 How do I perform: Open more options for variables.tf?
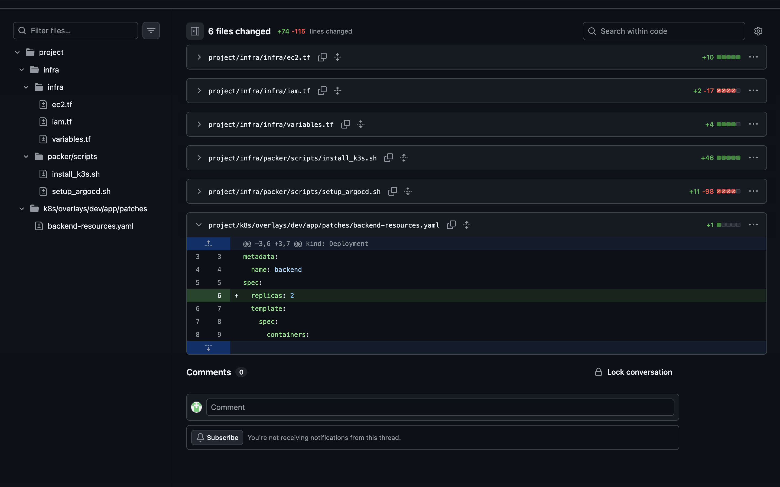(x=753, y=124)
